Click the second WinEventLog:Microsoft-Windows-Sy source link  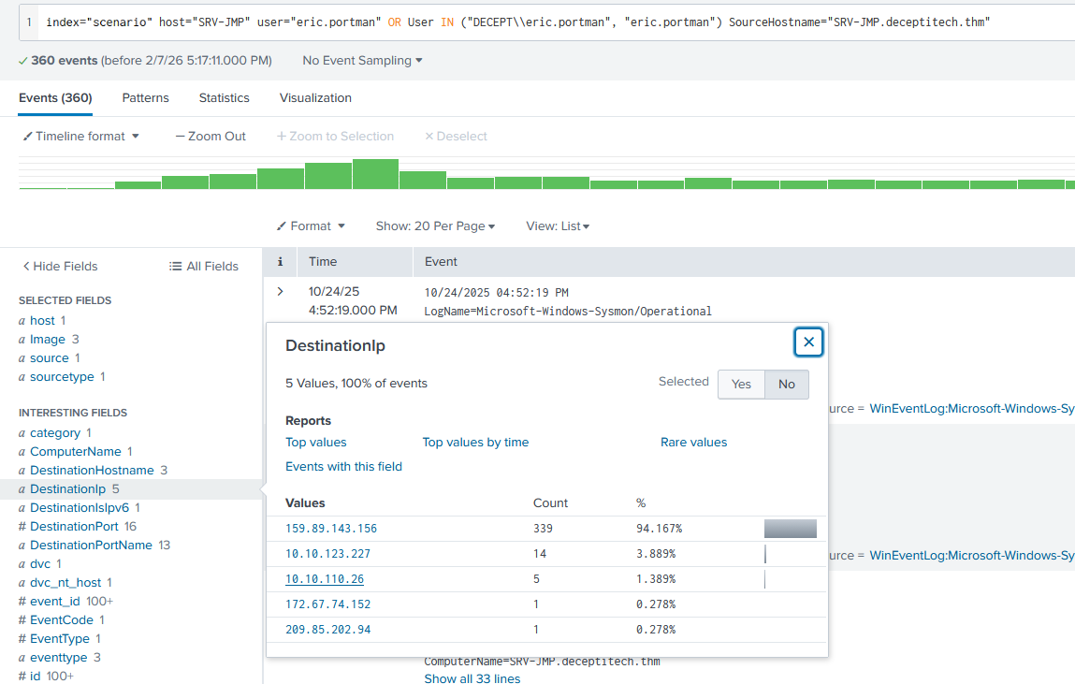[971, 555]
